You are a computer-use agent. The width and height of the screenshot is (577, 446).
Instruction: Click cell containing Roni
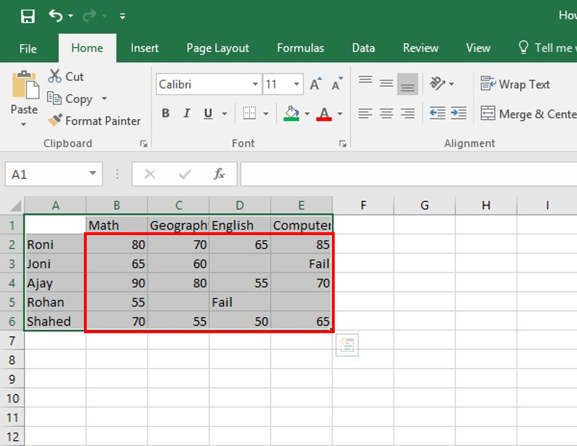[x=55, y=245]
